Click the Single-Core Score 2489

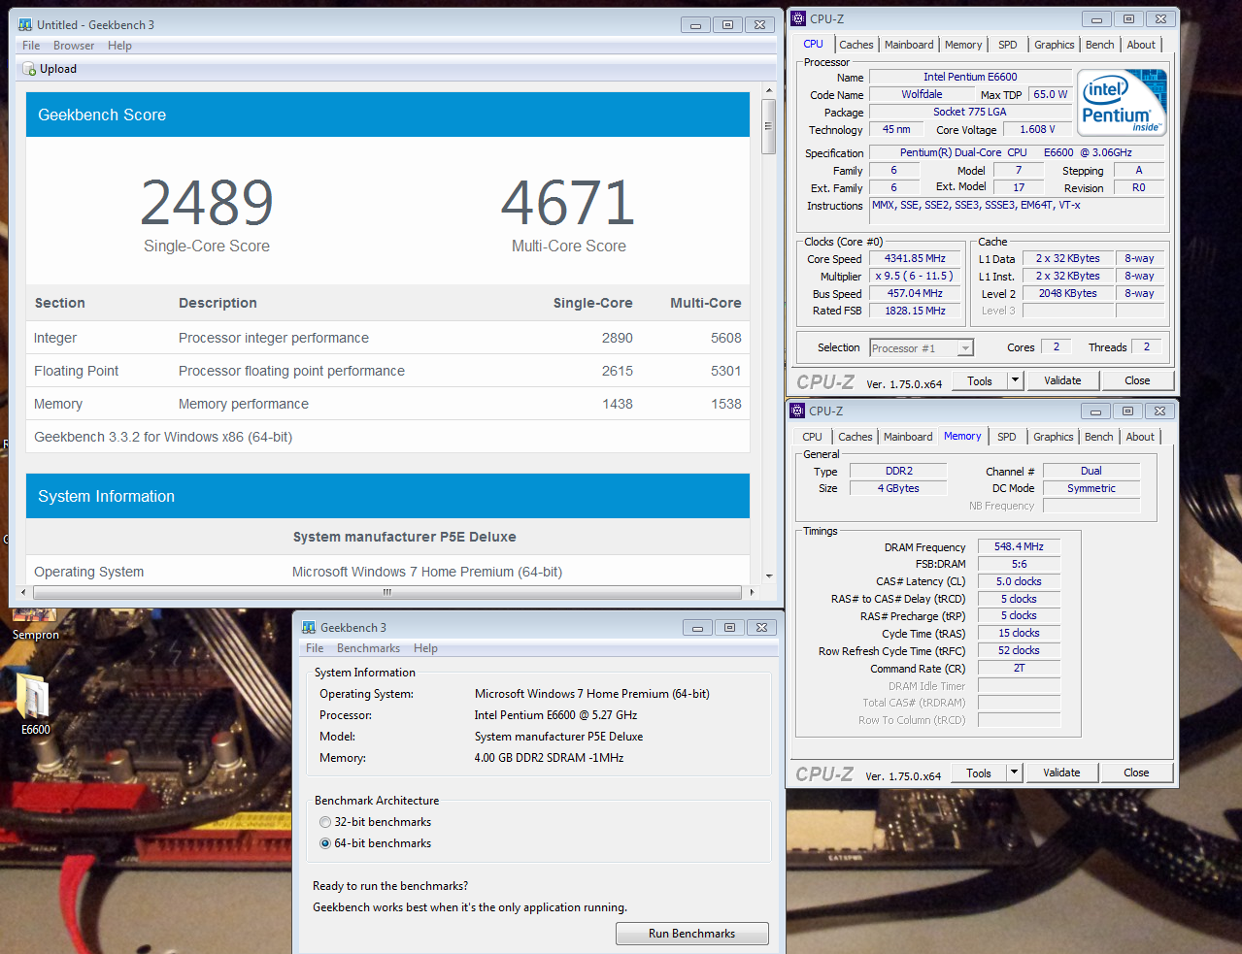click(x=207, y=203)
